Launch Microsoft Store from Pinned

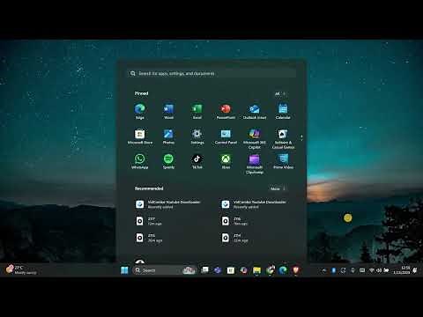pos(140,136)
